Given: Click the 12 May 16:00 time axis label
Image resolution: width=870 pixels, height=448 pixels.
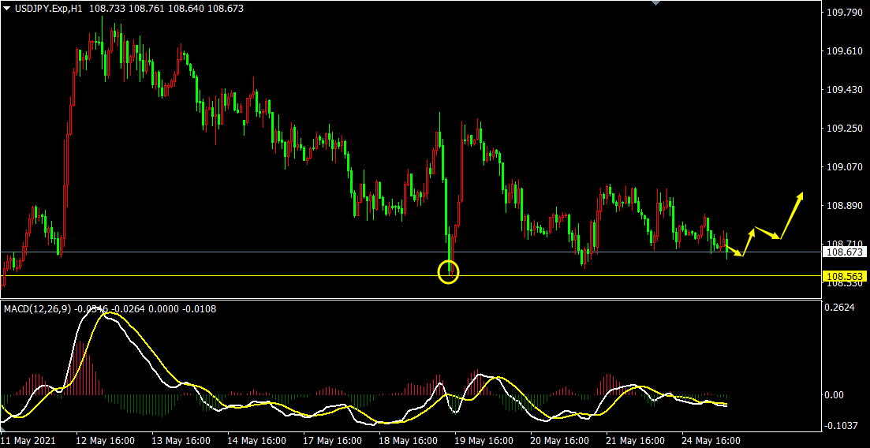Looking at the screenshot, I should (x=105, y=440).
